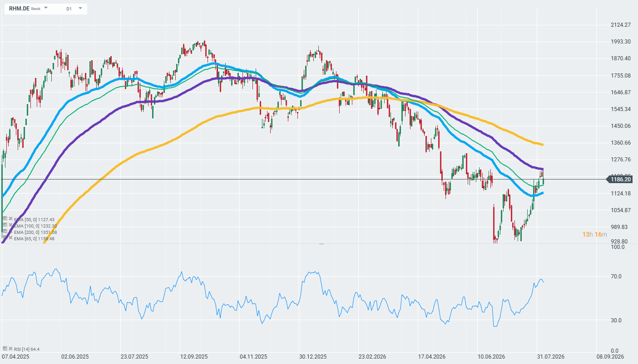Click the 1124.18 price axis label

(x=621, y=194)
